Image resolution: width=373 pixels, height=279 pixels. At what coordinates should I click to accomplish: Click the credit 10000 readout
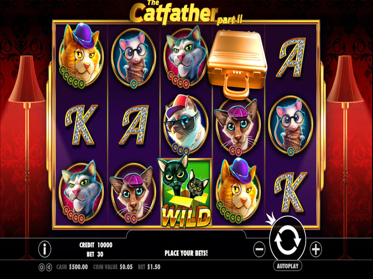click(96, 245)
